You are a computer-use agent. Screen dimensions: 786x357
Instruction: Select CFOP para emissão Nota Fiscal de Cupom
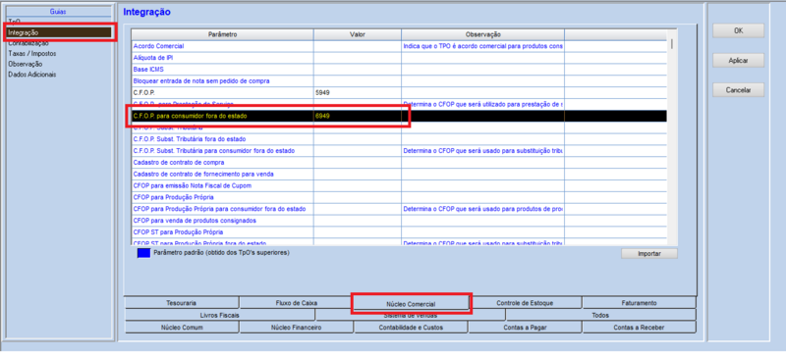pos(399,185)
